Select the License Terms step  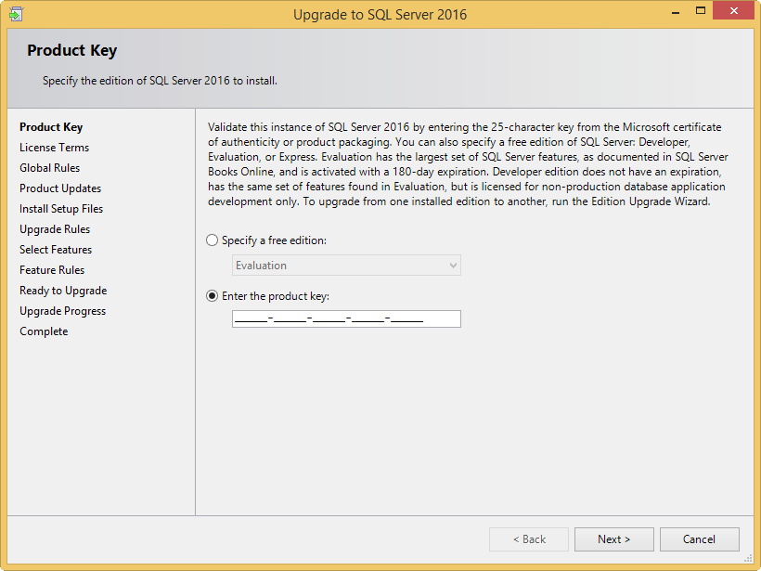click(x=55, y=148)
